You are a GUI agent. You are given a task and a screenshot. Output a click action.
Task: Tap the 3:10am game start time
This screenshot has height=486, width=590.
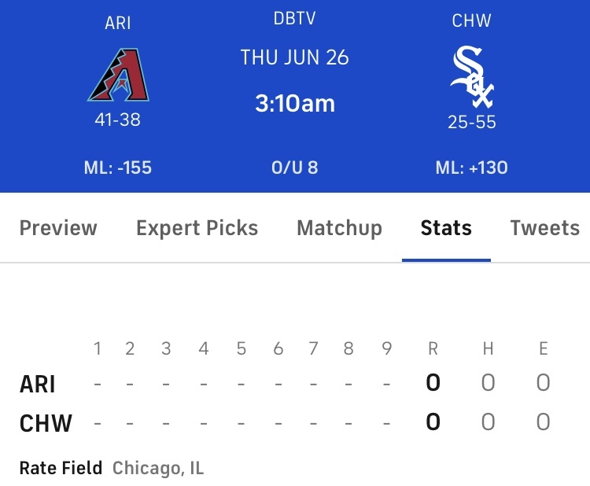295,104
